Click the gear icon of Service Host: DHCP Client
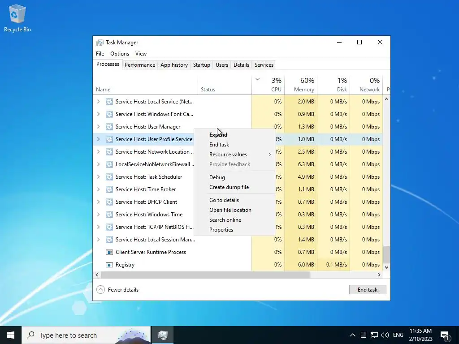Screen dimensions: 459x344 pos(109,202)
